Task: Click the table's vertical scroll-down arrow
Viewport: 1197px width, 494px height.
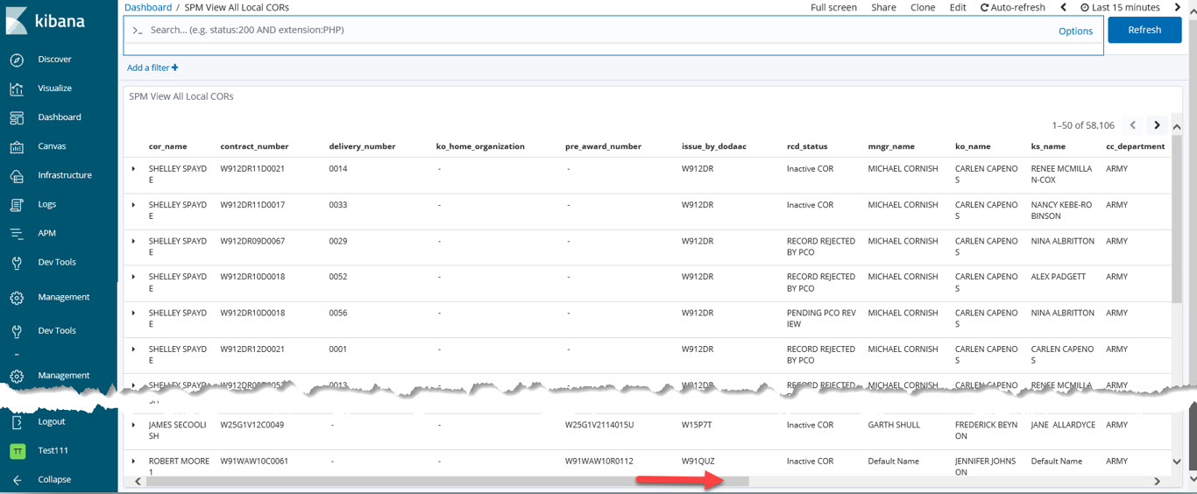Action: click(x=1177, y=461)
